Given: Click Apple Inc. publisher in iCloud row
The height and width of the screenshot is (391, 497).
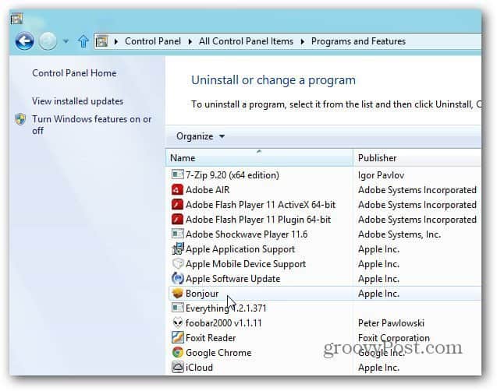Looking at the screenshot, I should [x=378, y=368].
